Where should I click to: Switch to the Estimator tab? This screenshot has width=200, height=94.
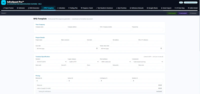click(21, 8)
